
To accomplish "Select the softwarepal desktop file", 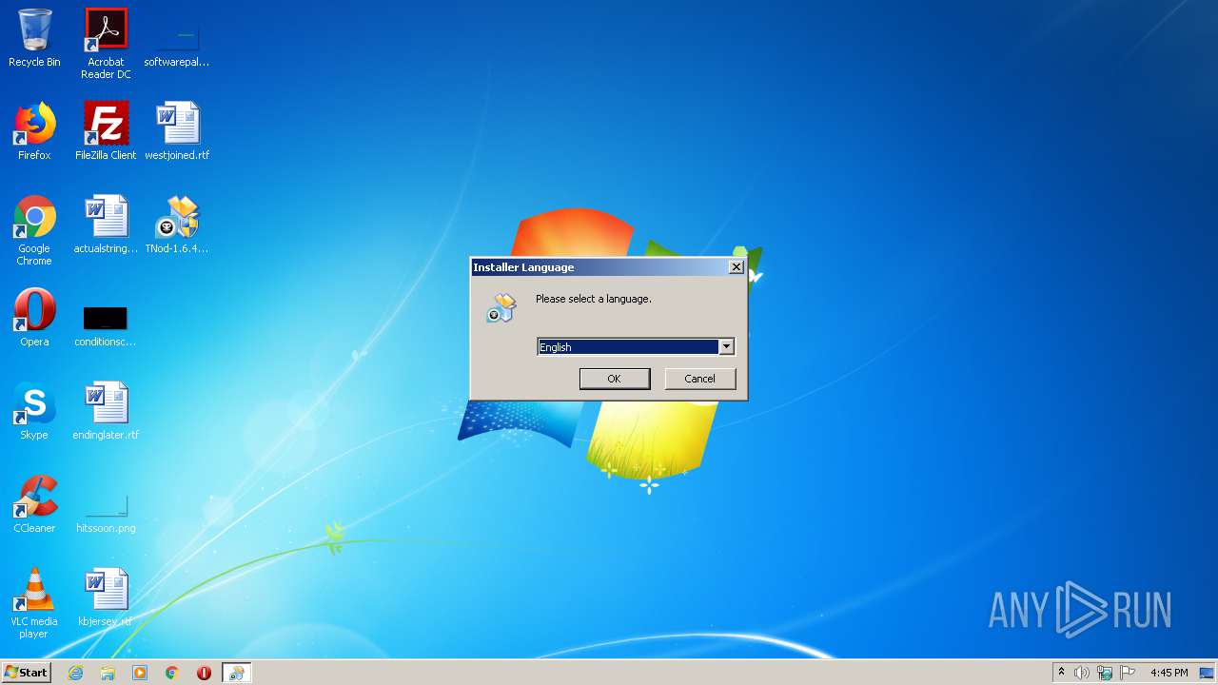I will point(177,44).
